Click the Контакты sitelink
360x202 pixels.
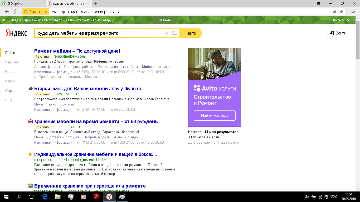click(x=67, y=104)
